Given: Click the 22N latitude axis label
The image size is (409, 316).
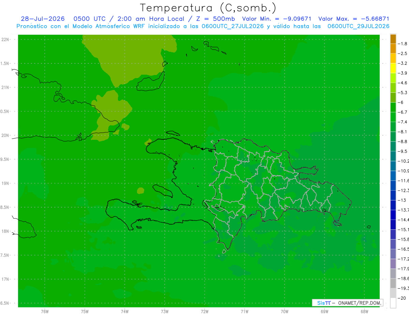Looking at the screenshot, I should pyautogui.click(x=5, y=40).
